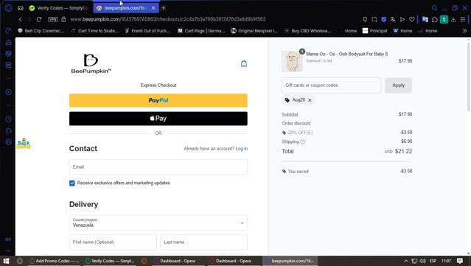The width and height of the screenshot is (471, 266).
Task: Pay with the Apple Pay button
Action: coord(158,119)
